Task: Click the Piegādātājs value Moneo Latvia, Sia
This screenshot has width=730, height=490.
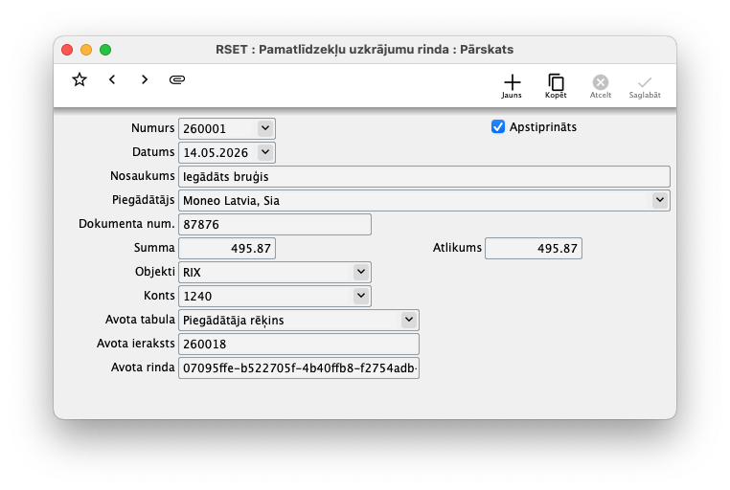Action: pyautogui.click(x=232, y=201)
